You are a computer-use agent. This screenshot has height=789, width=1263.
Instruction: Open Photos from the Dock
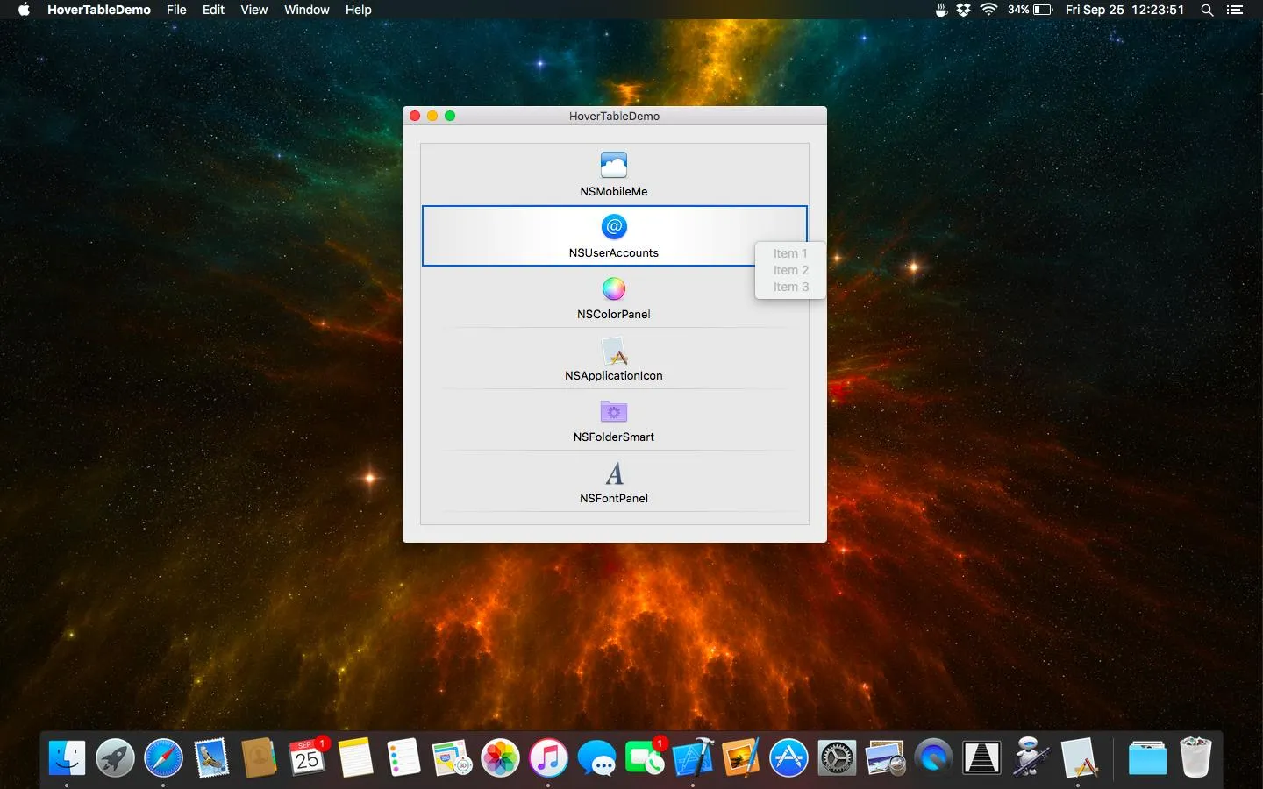500,758
